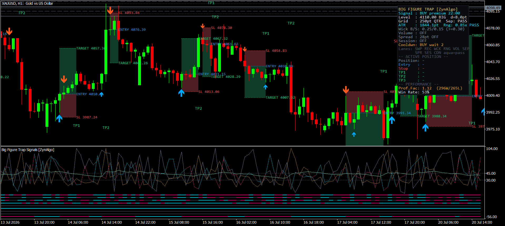The width and height of the screenshot is (505, 226).
Task: Click the SL 3987.24 label
Action: tap(87, 117)
